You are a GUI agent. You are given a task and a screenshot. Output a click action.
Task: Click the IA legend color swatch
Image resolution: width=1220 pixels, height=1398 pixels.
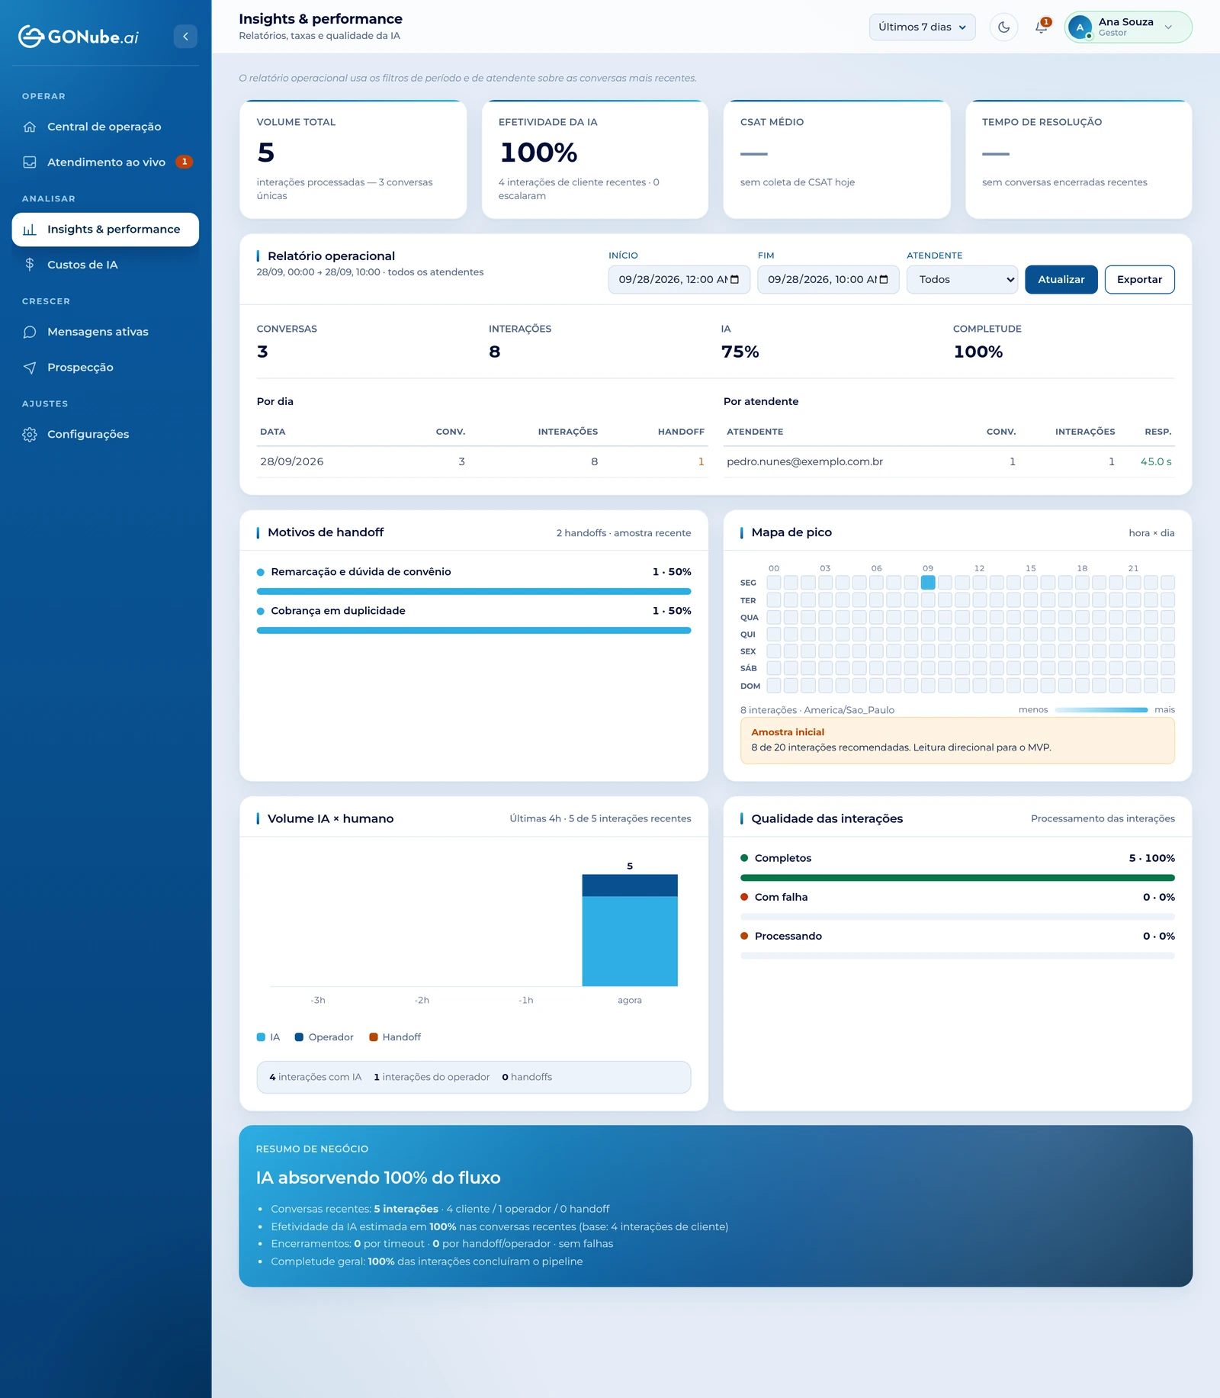pos(261,1037)
